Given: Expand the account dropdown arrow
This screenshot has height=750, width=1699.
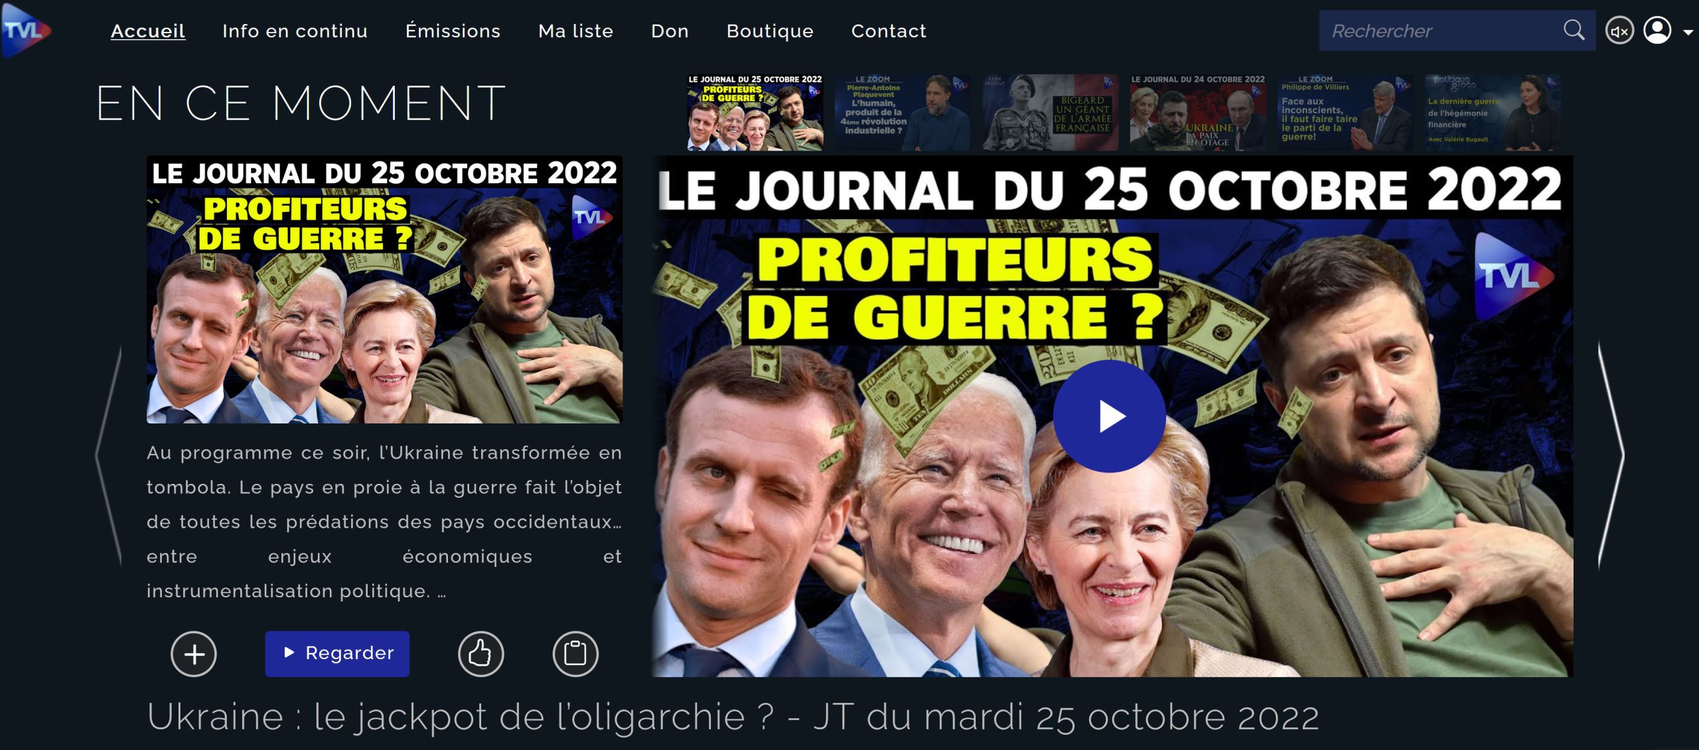Looking at the screenshot, I should [1688, 32].
